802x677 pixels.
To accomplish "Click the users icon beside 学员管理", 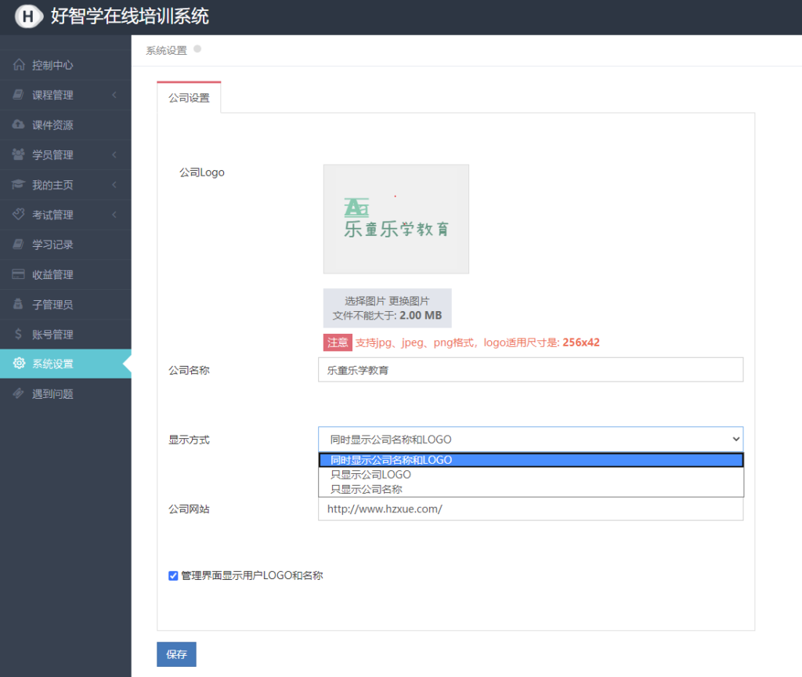I will pyautogui.click(x=19, y=154).
